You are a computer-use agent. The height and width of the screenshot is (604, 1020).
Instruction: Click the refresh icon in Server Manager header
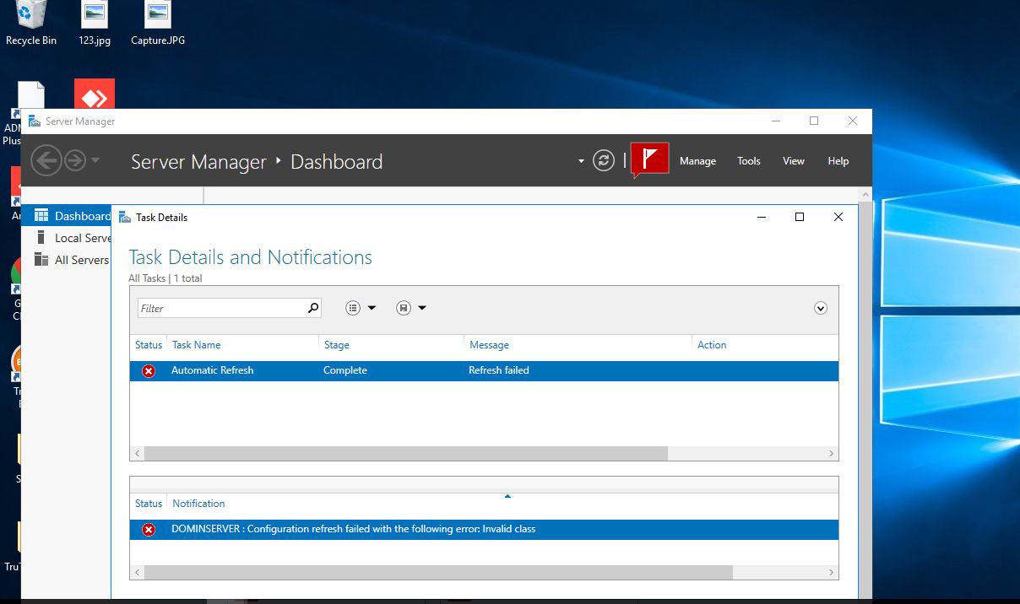pos(603,159)
